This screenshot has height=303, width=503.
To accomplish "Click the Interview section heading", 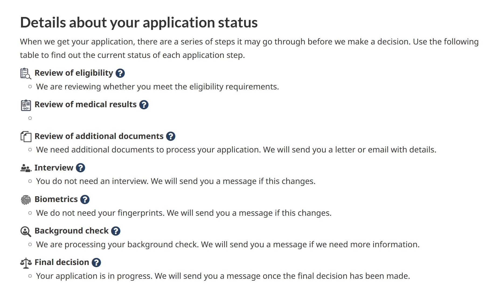I will [54, 168].
